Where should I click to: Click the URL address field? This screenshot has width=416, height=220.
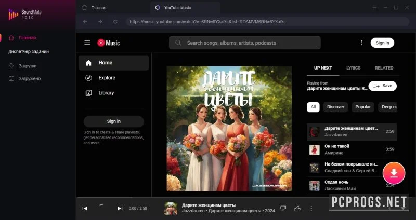[x=267, y=22]
